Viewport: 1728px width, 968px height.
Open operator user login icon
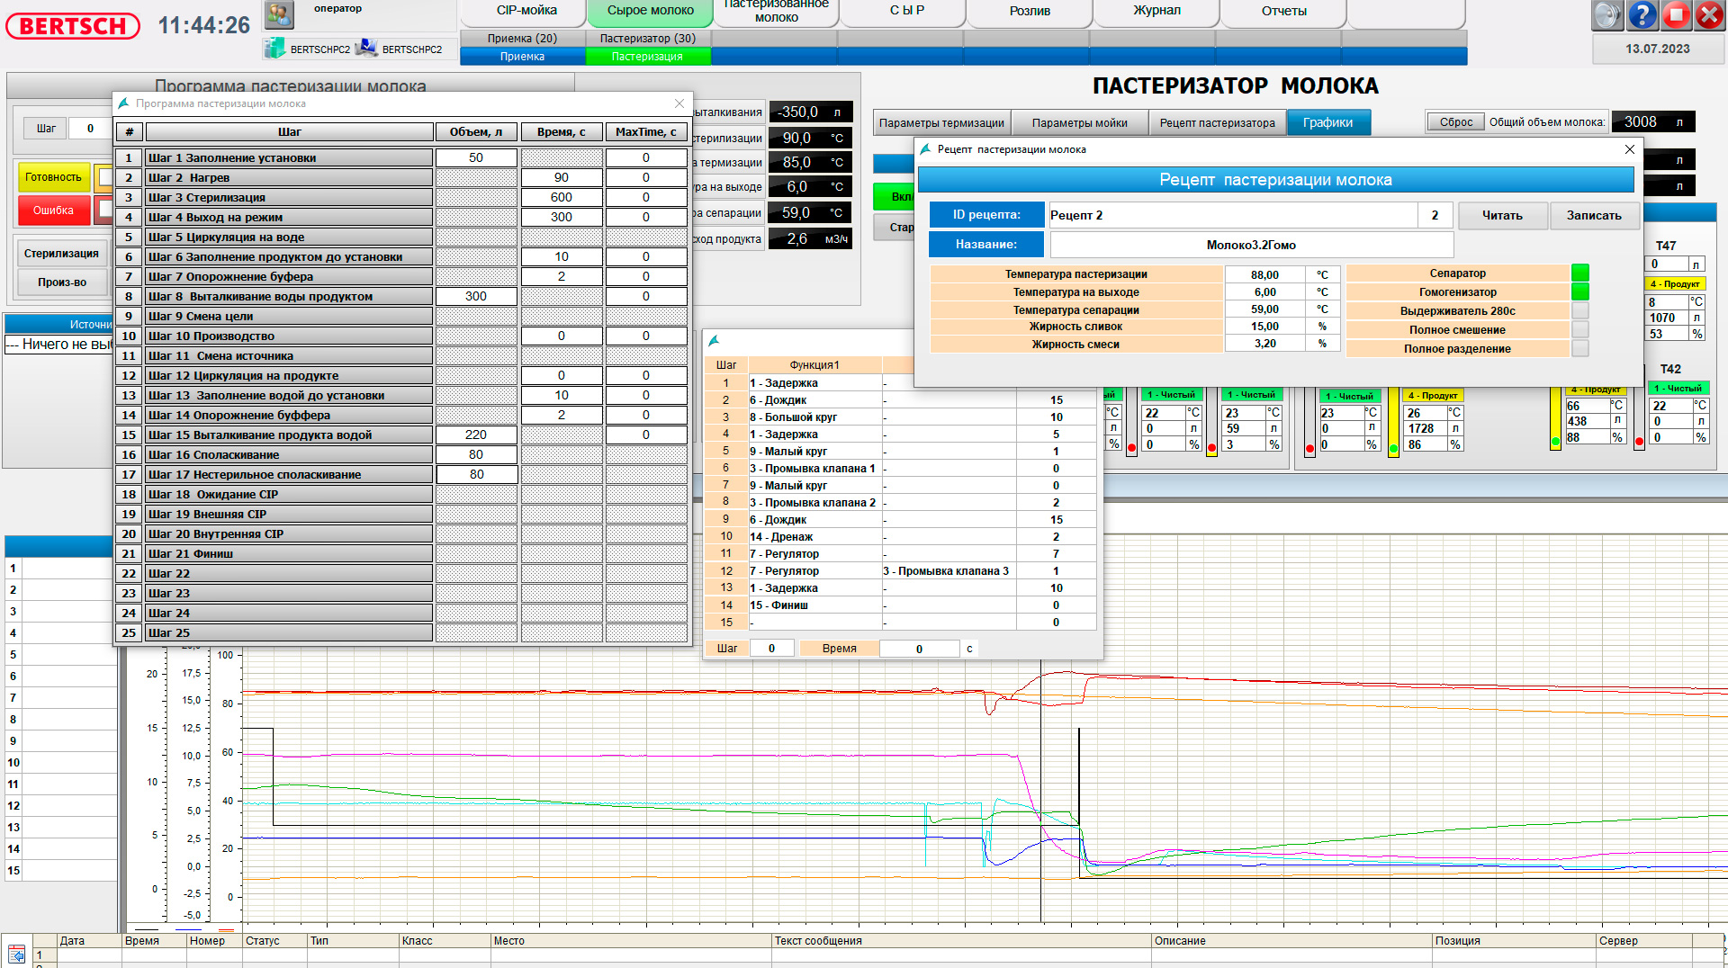(x=280, y=14)
